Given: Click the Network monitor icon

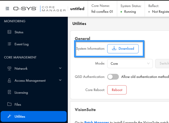Looking at the screenshot, I should point(9,68).
